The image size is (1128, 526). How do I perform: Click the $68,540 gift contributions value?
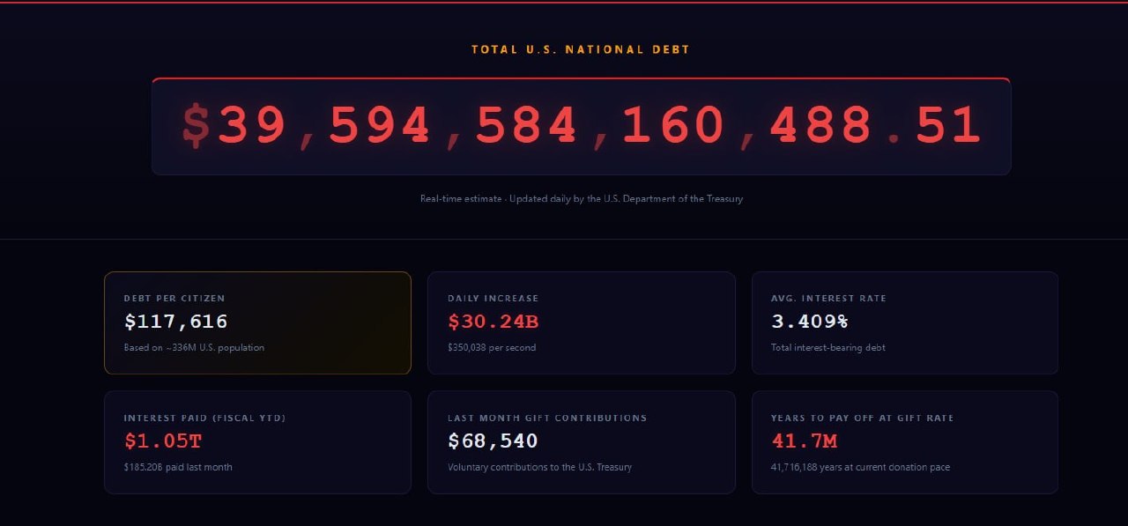(493, 441)
